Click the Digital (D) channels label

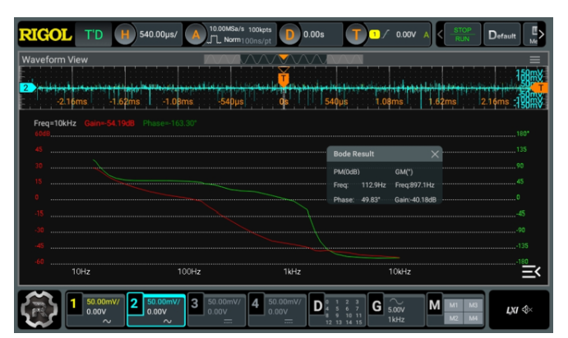click(x=317, y=306)
